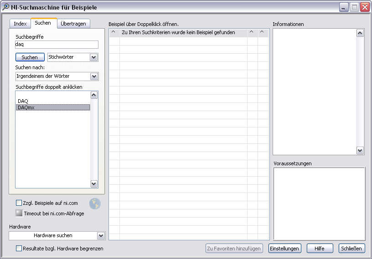Screen dimensions: 372x259
Task: Click the magnifier icon in the title bar
Action: (5, 7)
